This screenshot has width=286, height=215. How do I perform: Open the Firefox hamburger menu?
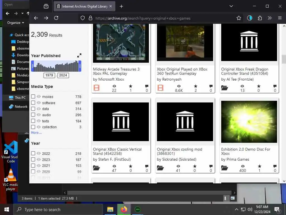pyautogui.click(x=280, y=18)
